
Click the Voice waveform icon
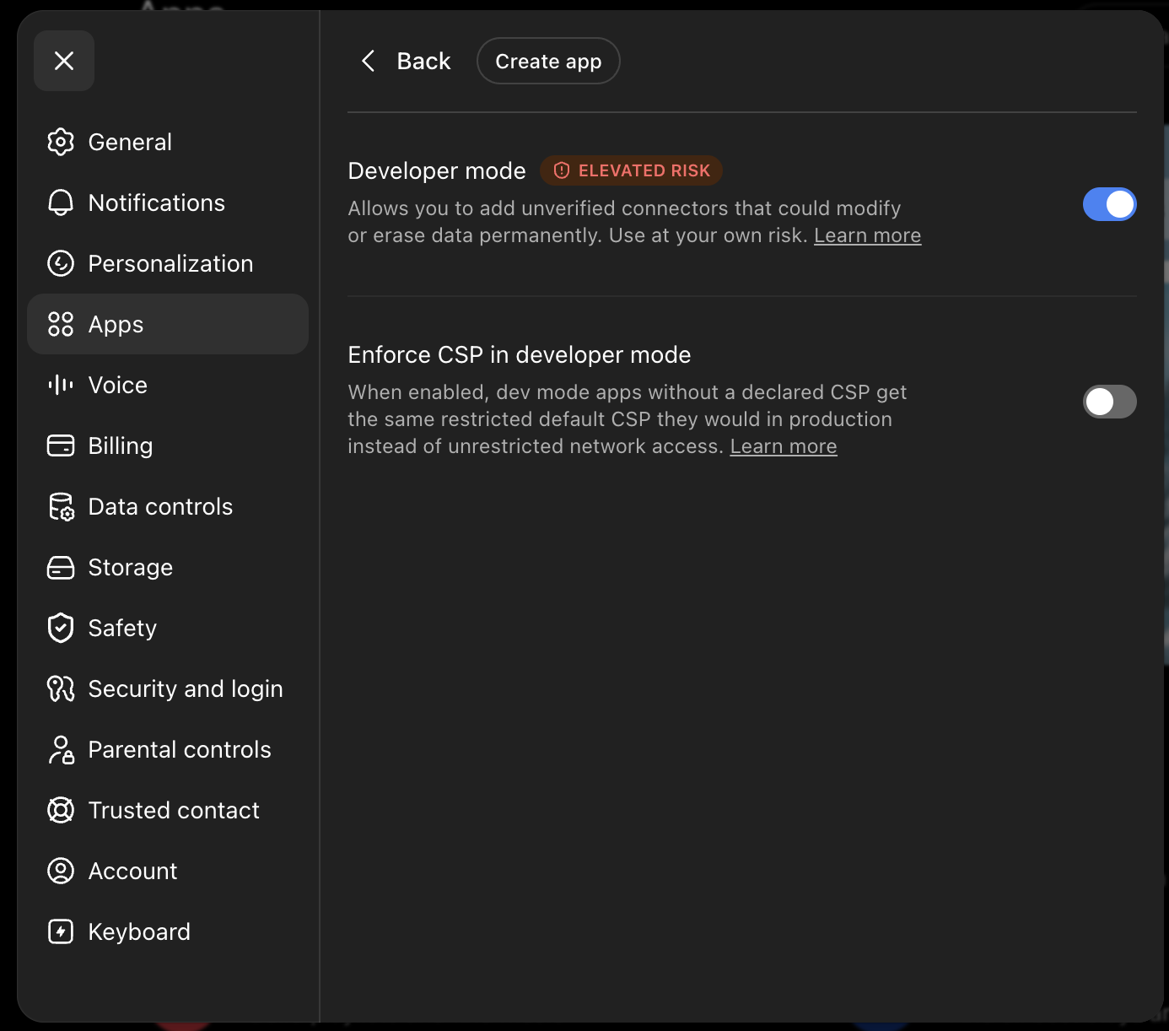pyautogui.click(x=61, y=385)
